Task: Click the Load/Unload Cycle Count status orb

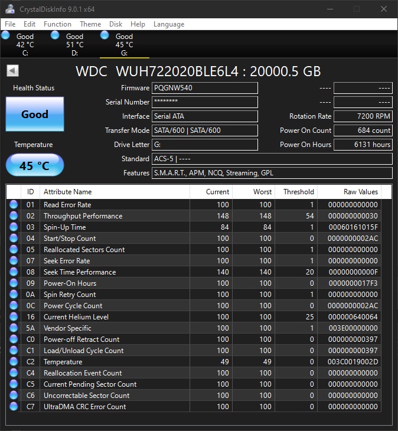Action: (14, 351)
